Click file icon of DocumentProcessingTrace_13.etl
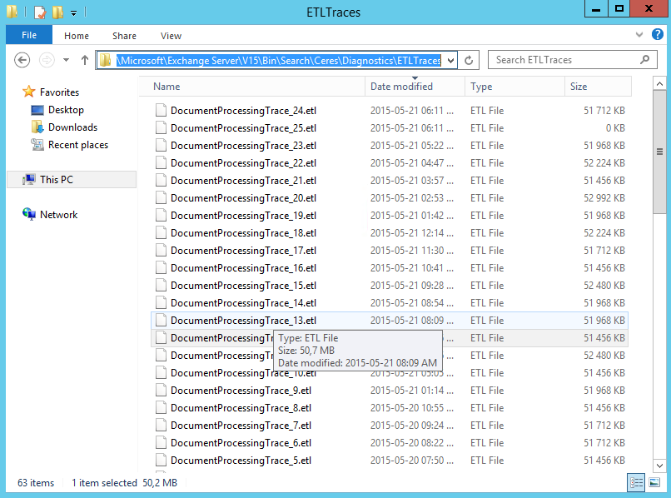This screenshot has width=671, height=498. point(161,321)
